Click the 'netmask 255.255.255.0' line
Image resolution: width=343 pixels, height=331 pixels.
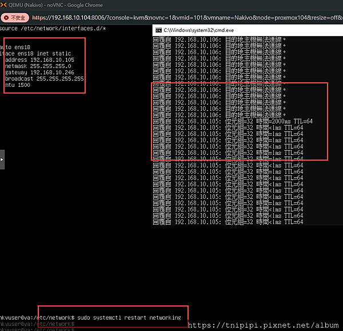pos(38,66)
